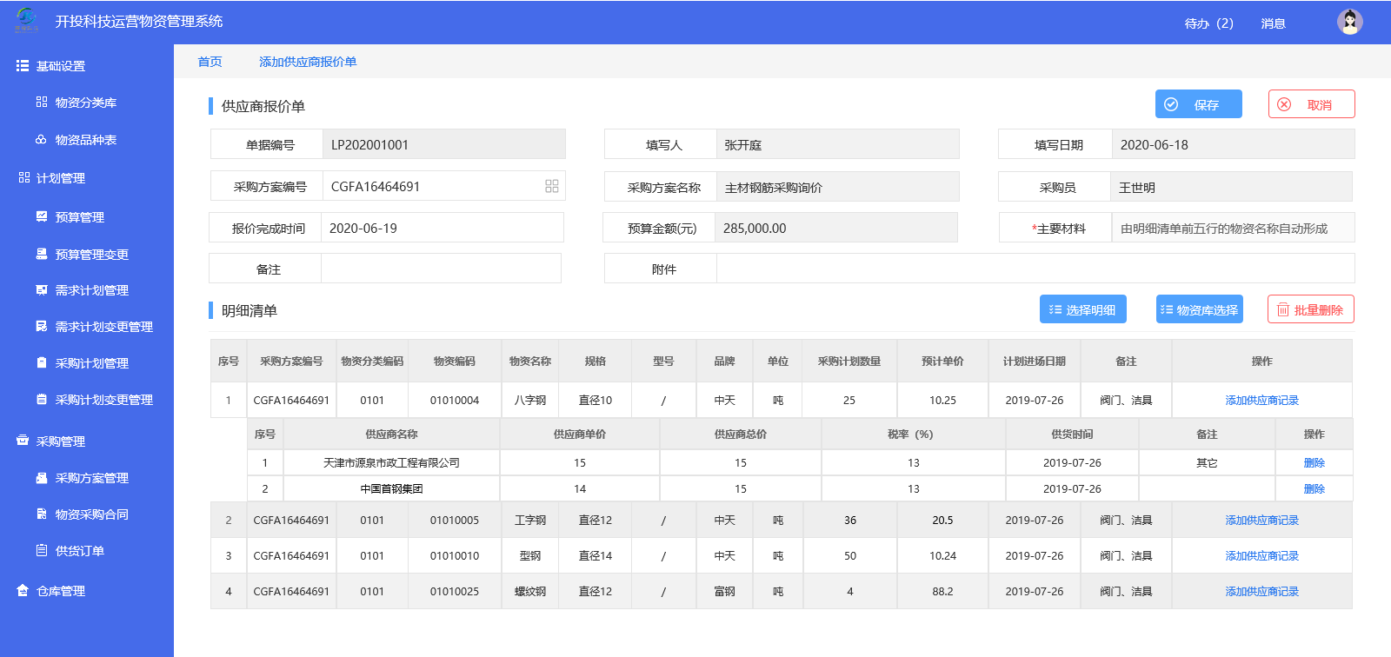Viewport: 1391px width, 657px height.
Task: Open picker icon in 采购方案编号 field
Action: click(552, 186)
